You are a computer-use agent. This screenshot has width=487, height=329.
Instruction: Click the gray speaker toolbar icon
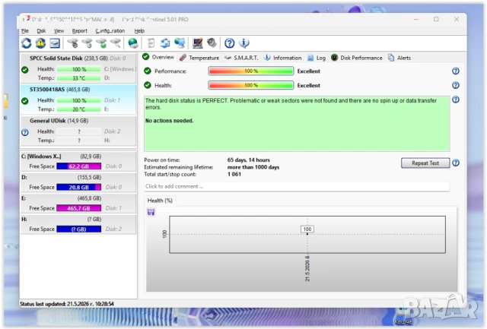pyautogui.click(x=212, y=43)
